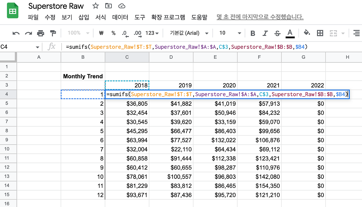Viewport: 362px width, 207px height.
Task: Select the paint format tool
Action: click(x=53, y=33)
